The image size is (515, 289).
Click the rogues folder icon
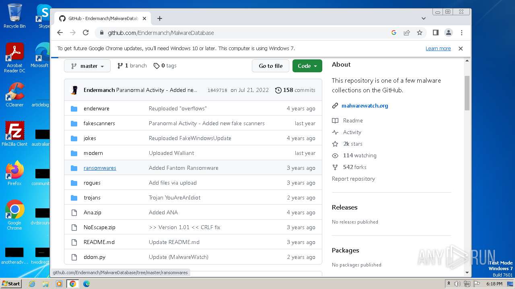74,183
